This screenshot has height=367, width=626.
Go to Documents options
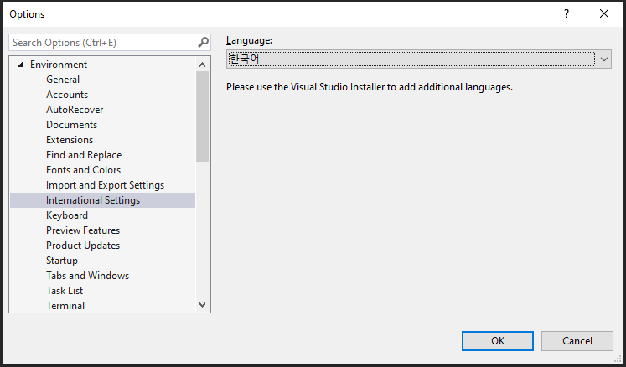coord(71,125)
